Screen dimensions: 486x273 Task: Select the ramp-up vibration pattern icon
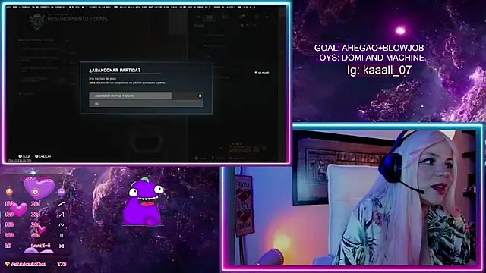tap(62, 204)
